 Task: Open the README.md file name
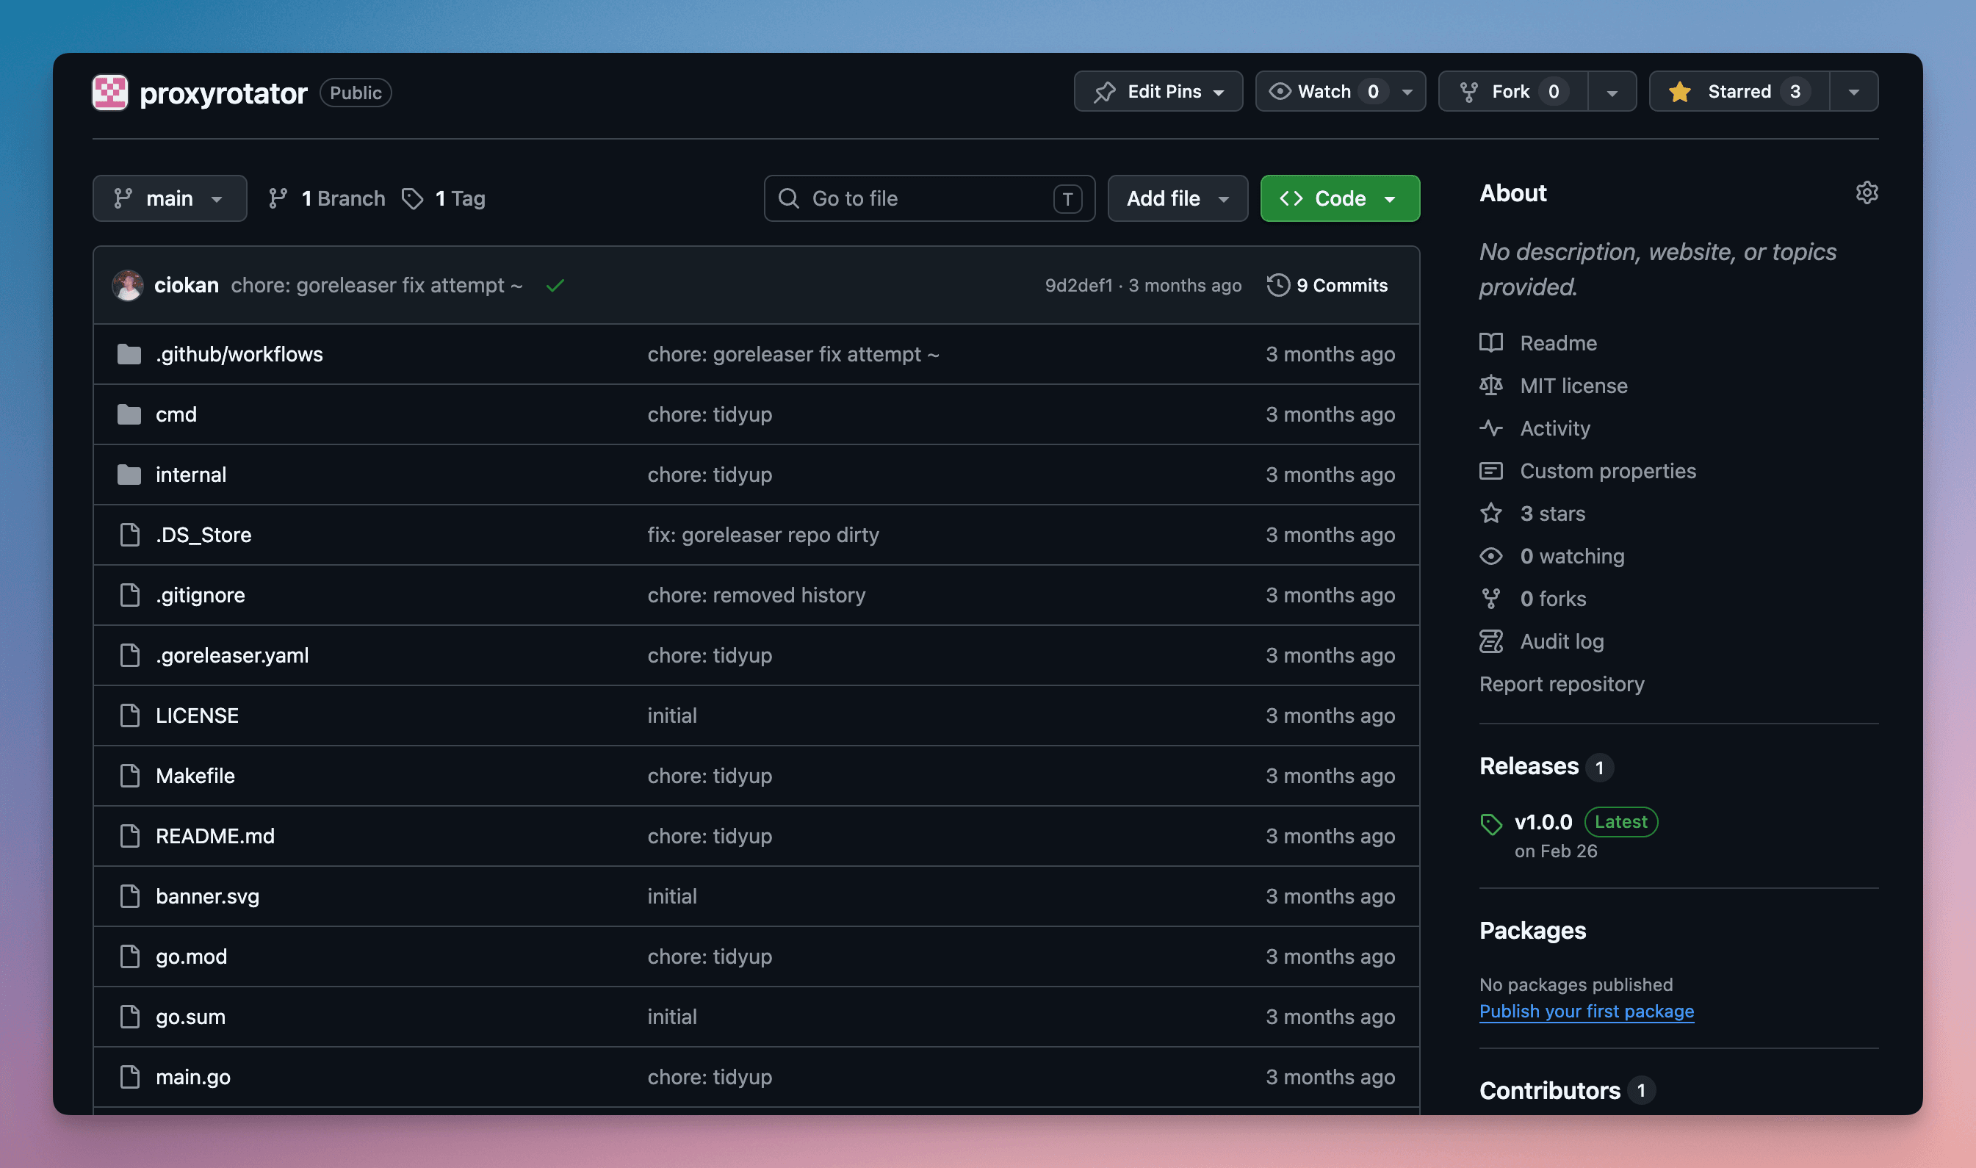(214, 836)
